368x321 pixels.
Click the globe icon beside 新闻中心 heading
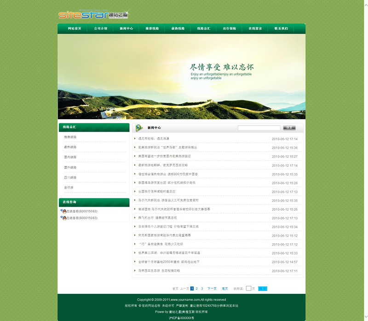[139, 127]
